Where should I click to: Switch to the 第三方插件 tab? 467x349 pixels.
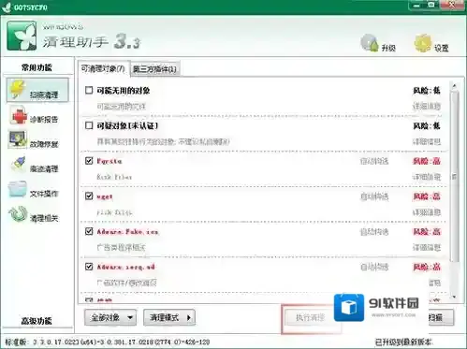(154, 69)
